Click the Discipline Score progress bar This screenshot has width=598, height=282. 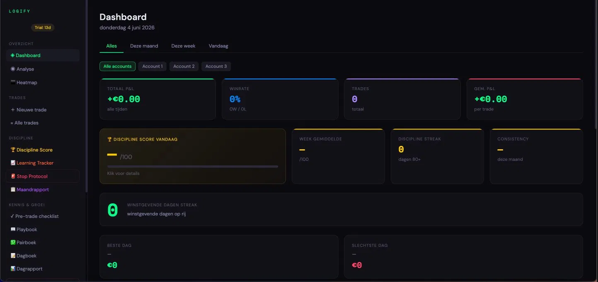pyautogui.click(x=192, y=167)
